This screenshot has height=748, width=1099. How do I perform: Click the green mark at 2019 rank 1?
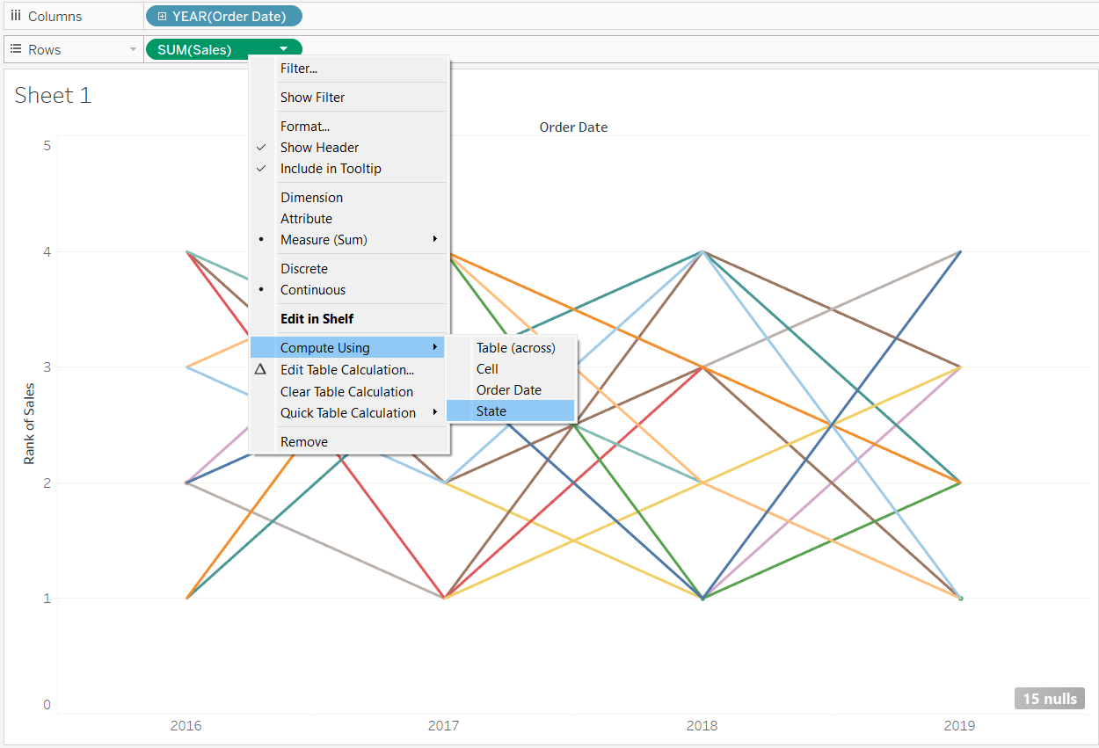960,599
